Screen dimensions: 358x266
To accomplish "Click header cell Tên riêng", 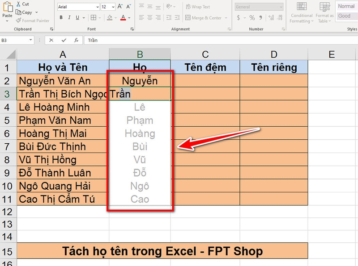I will (x=274, y=67).
